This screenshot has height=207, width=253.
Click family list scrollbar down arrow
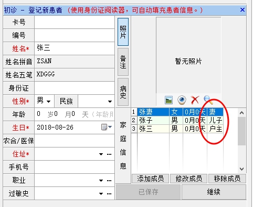[x=242, y=169]
